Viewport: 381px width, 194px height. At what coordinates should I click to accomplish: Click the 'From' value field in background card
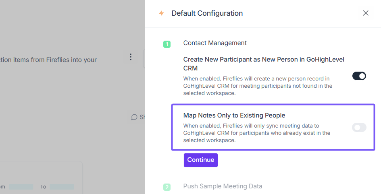pos(21,187)
